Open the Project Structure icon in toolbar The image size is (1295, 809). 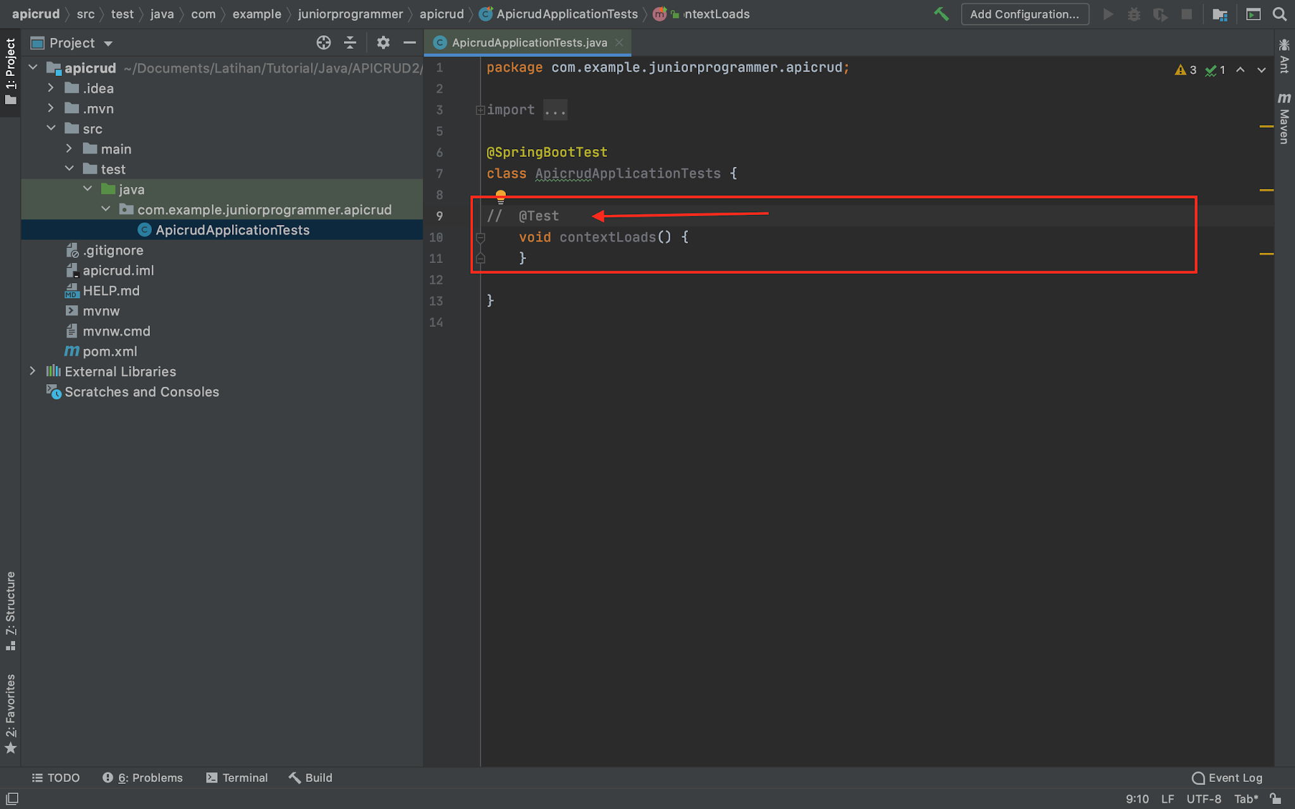[x=1220, y=14]
